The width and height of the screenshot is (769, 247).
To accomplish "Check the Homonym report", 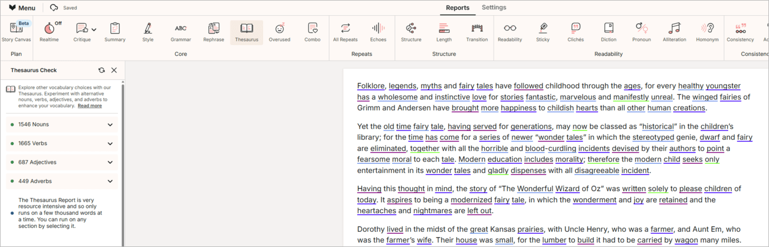I will coord(707,32).
